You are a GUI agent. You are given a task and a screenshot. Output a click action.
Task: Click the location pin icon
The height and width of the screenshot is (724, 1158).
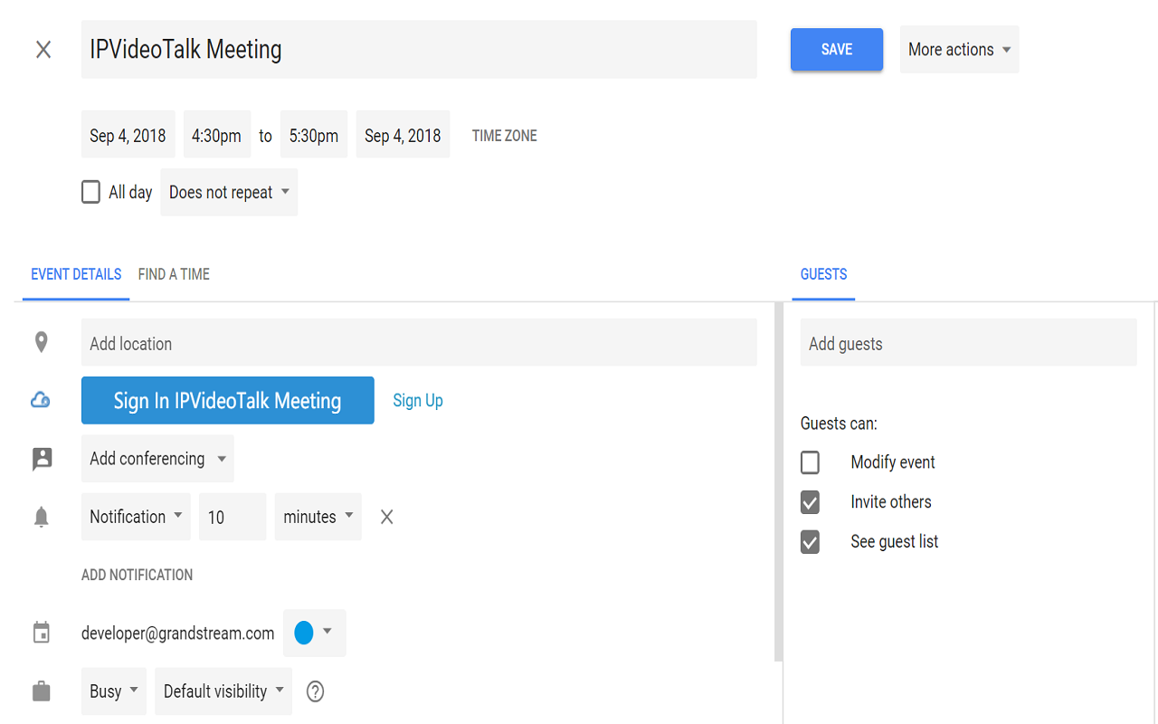tap(41, 342)
